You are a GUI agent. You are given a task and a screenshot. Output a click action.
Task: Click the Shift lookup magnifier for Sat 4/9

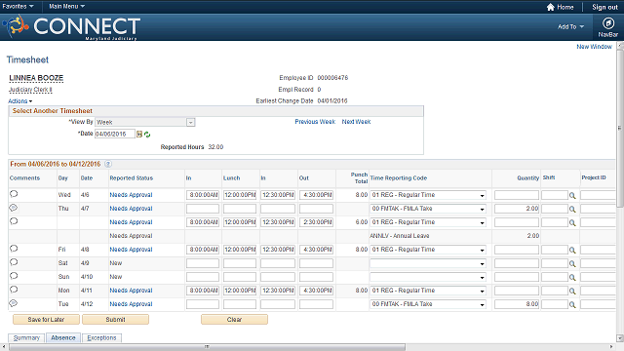(x=572, y=264)
